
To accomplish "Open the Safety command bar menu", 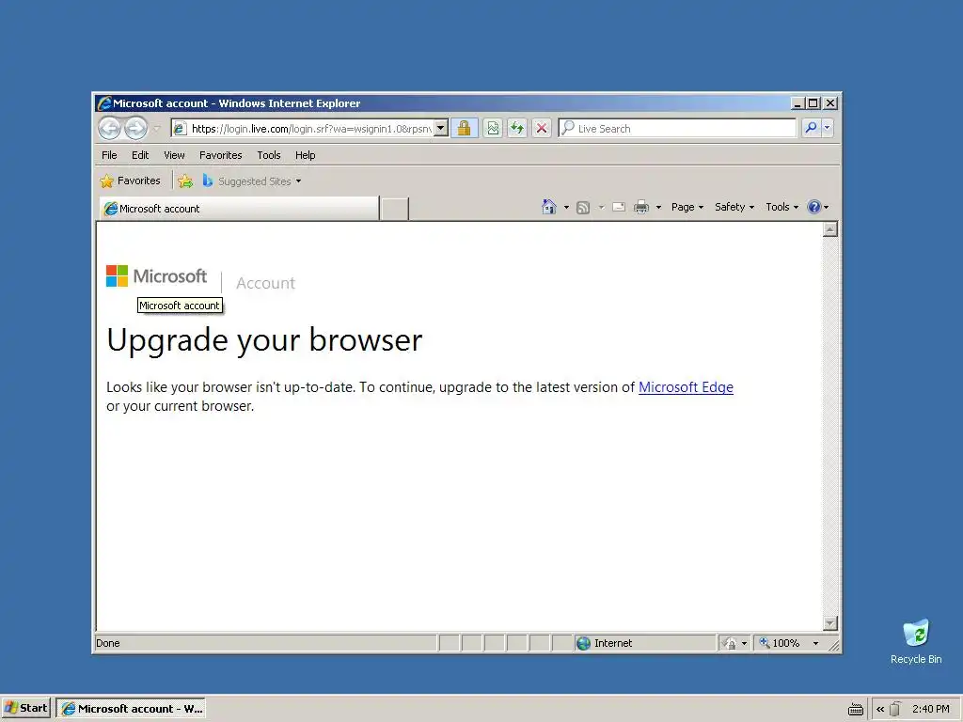I will point(734,207).
